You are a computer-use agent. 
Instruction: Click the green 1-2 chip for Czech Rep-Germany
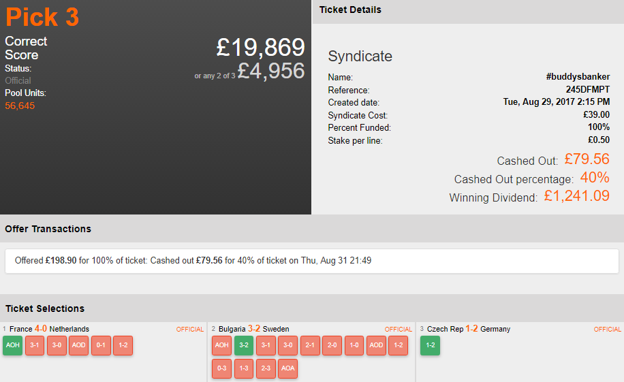(431, 345)
